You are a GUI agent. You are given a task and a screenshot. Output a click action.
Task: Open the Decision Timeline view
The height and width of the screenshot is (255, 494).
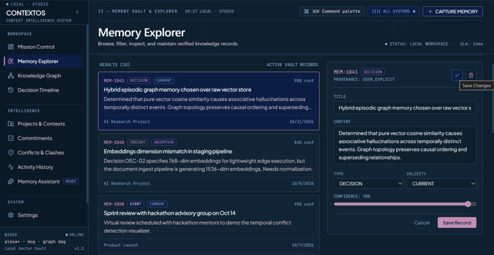43,91
